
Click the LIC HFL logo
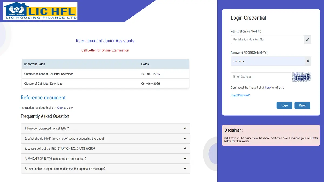click(40, 11)
